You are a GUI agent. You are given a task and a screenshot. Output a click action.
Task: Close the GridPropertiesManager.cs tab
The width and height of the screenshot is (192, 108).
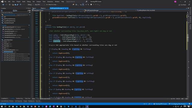[x=67, y=8]
